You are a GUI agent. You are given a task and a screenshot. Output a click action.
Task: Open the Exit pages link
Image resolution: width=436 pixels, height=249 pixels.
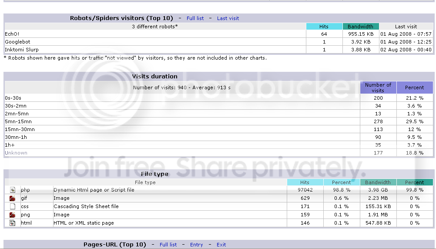tap(221, 245)
